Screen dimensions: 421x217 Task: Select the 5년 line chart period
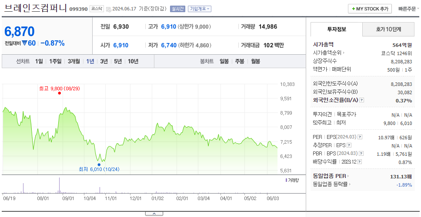[118, 61]
